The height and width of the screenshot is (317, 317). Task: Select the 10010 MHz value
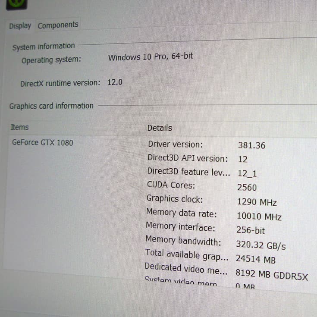259,217
